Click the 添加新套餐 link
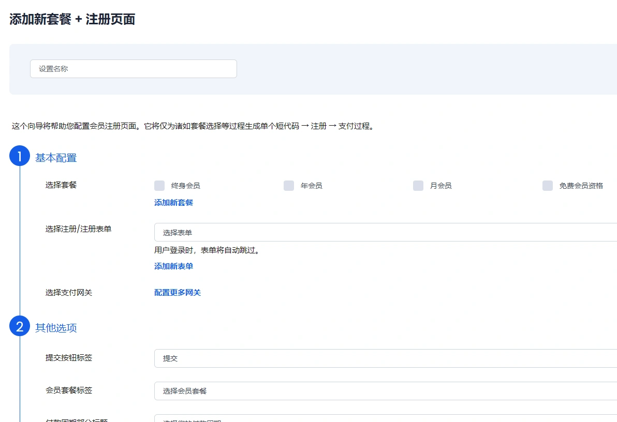 click(x=173, y=202)
